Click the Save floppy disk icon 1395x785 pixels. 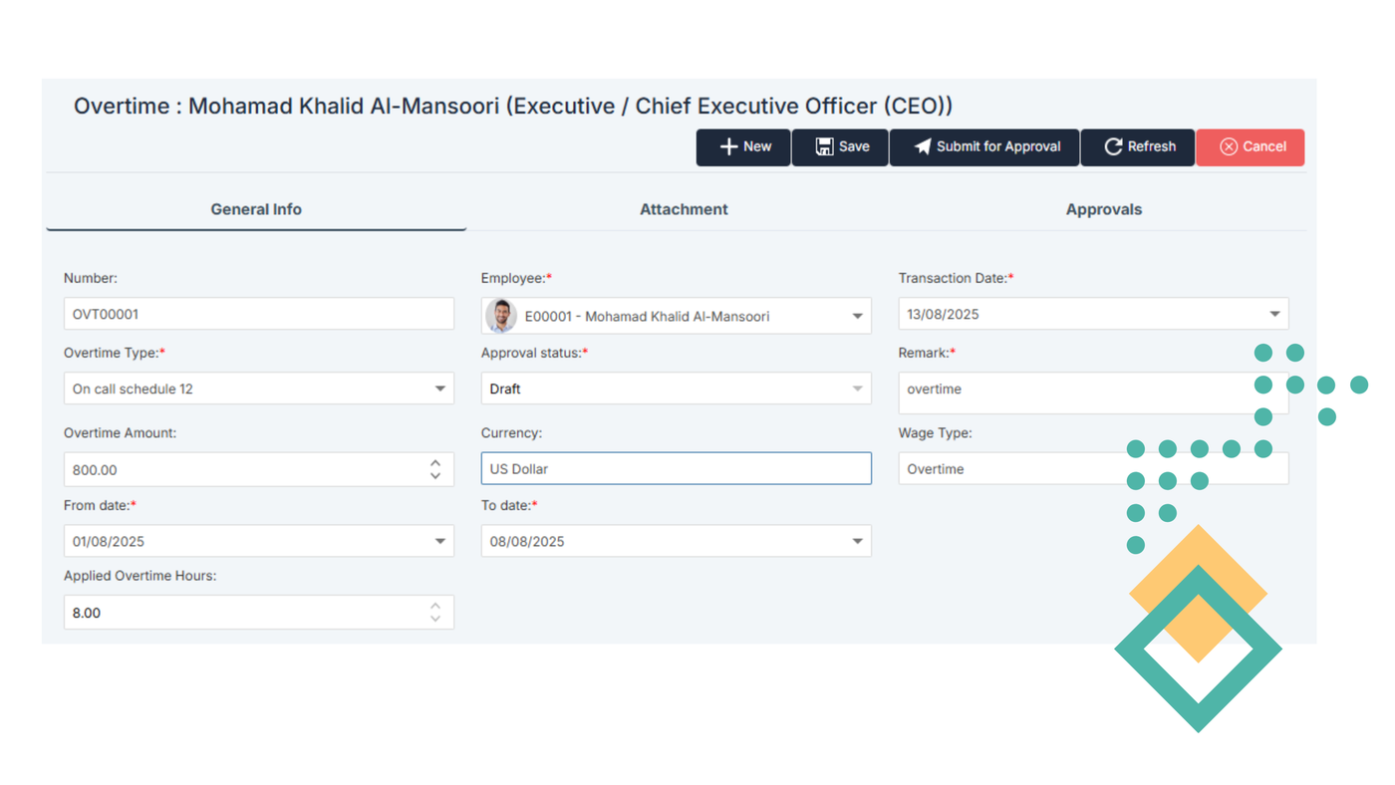(824, 146)
